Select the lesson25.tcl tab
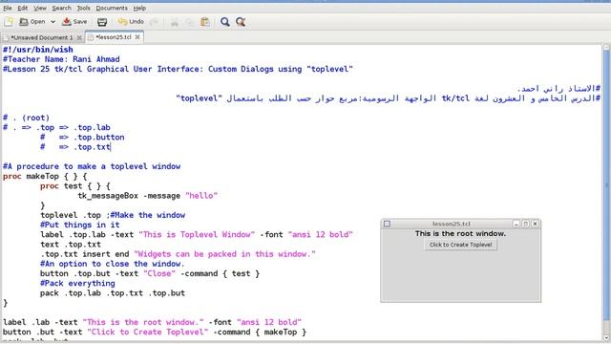Screen dimensions: 611x344 113,37
